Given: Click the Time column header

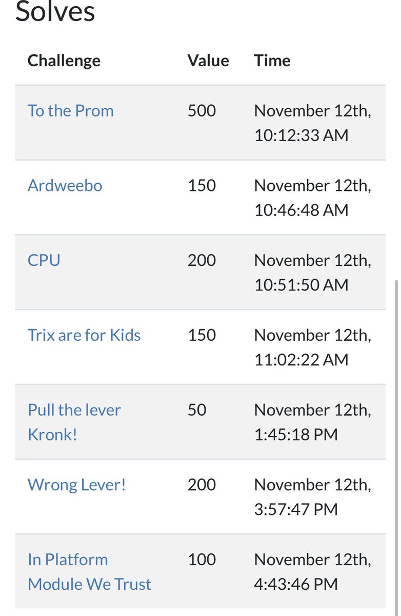Looking at the screenshot, I should [272, 61].
